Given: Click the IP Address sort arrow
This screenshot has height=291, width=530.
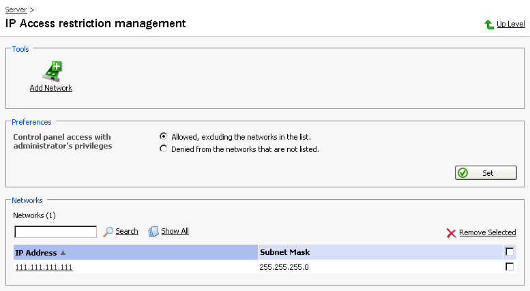Looking at the screenshot, I should [63, 252].
